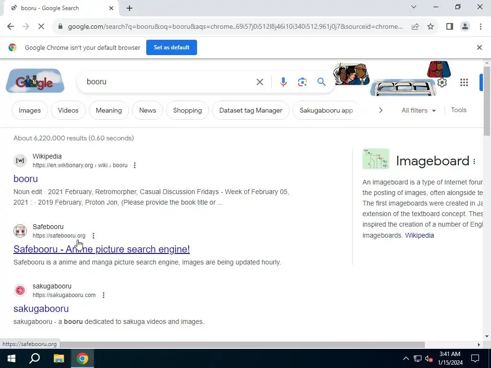Open the sakugabooru result link

tap(41, 309)
